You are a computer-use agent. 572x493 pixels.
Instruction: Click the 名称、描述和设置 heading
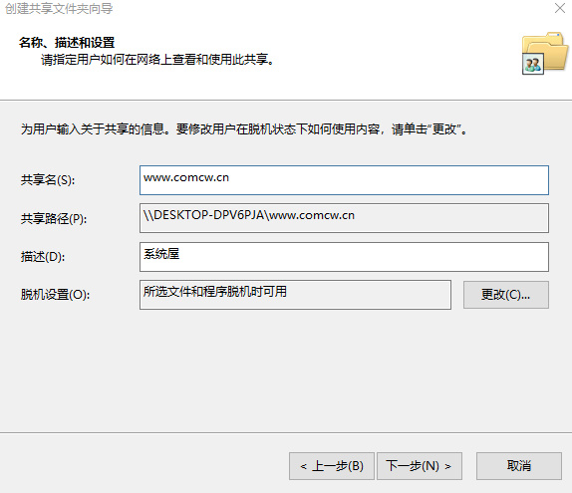[67, 43]
